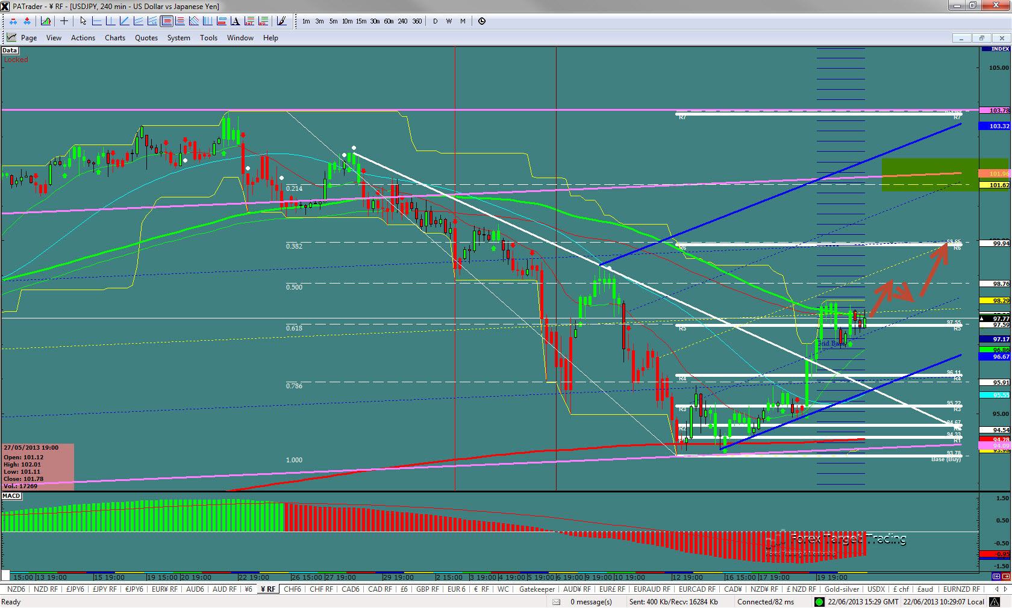Toggle the highlighted Fibonacci retracement tool
Screen dimensions: 1012x608
(x=166, y=21)
